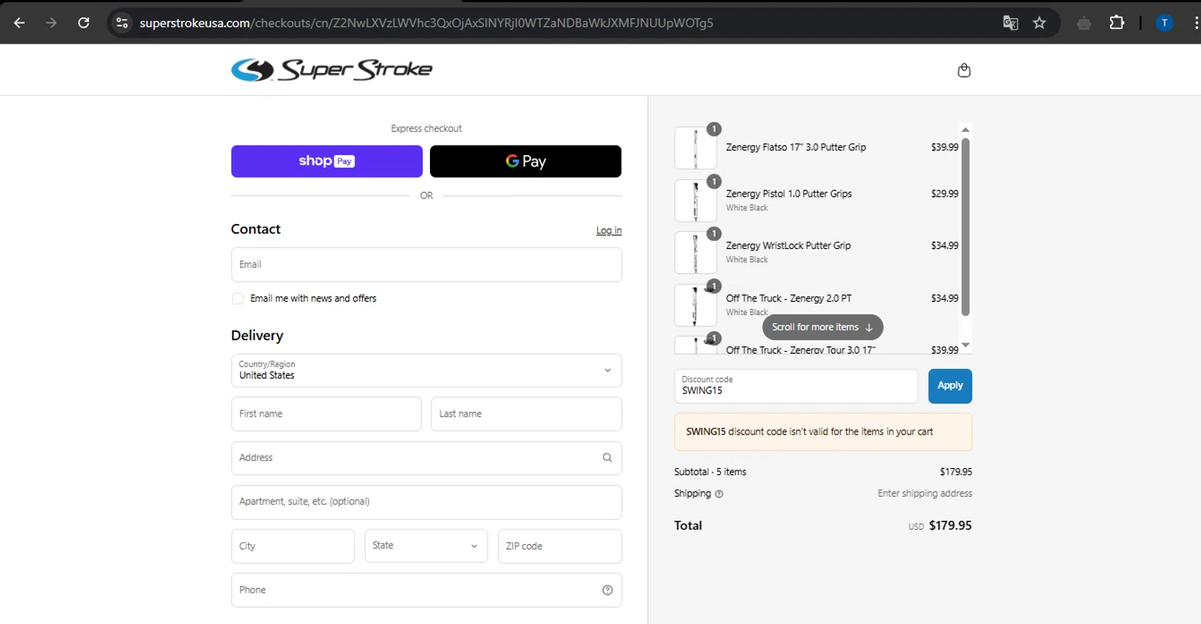The width and height of the screenshot is (1201, 624).
Task: Open the Chrome profile avatar
Action: [1164, 22]
